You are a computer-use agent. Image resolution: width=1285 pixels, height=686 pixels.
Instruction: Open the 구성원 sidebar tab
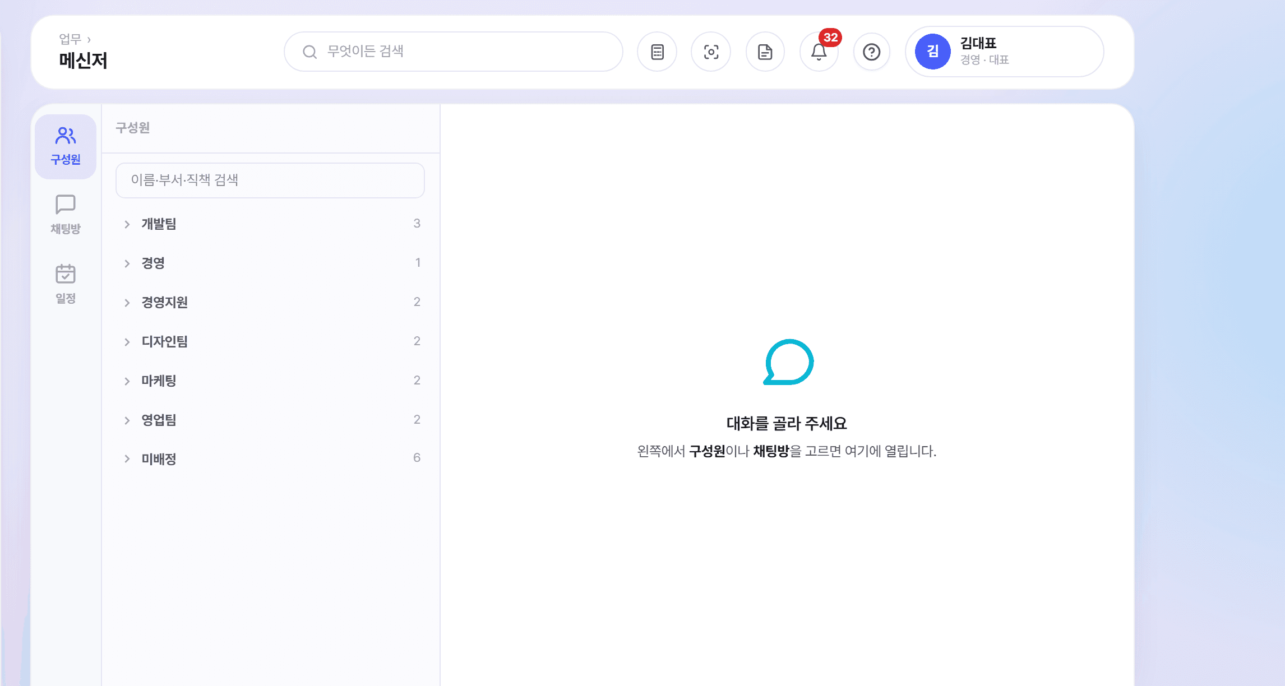[x=66, y=147]
